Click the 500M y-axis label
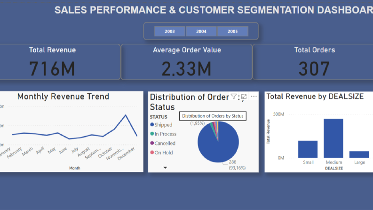The width and height of the screenshot is (373, 210). (x=278, y=114)
